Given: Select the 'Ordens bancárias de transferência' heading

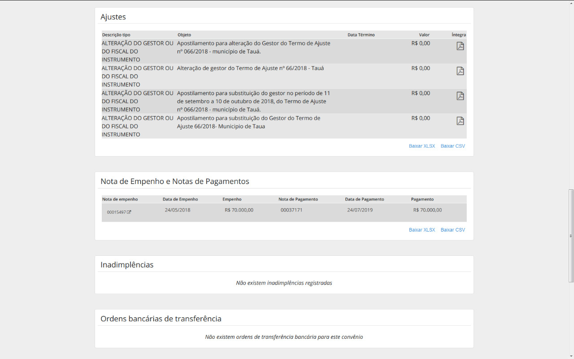Looking at the screenshot, I should [161, 319].
